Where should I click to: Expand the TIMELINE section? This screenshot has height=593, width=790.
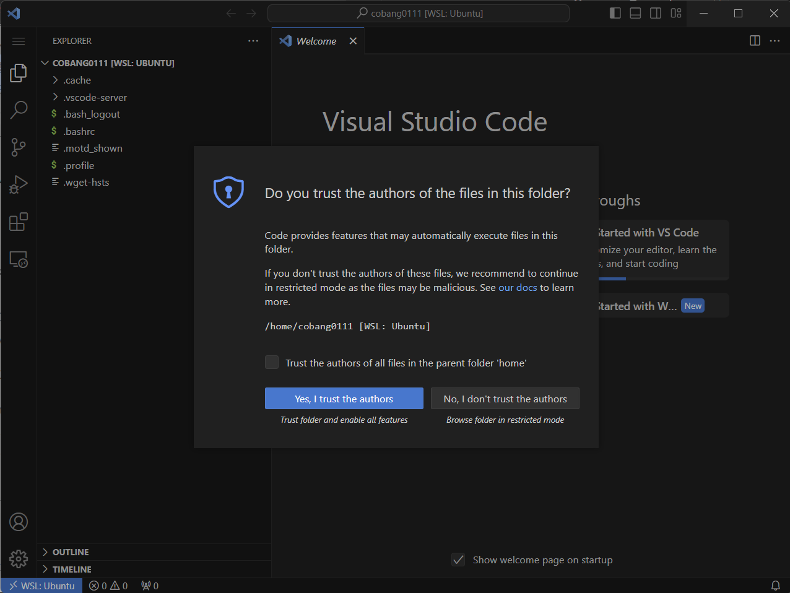pos(154,569)
